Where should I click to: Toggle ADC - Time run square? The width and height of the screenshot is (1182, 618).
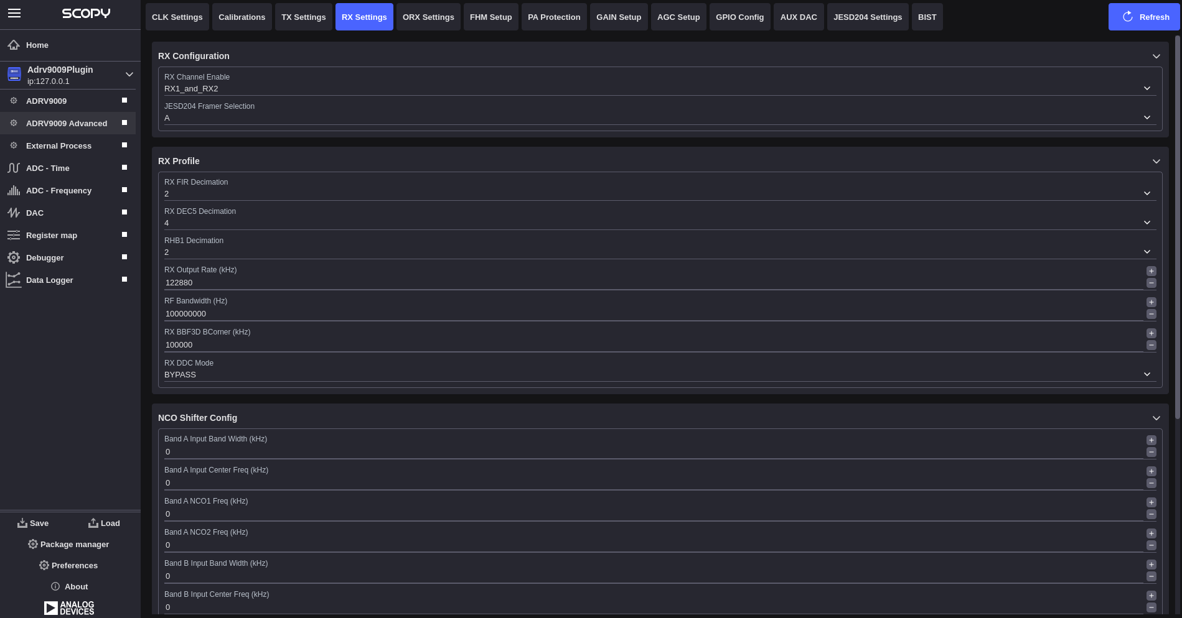pyautogui.click(x=124, y=167)
